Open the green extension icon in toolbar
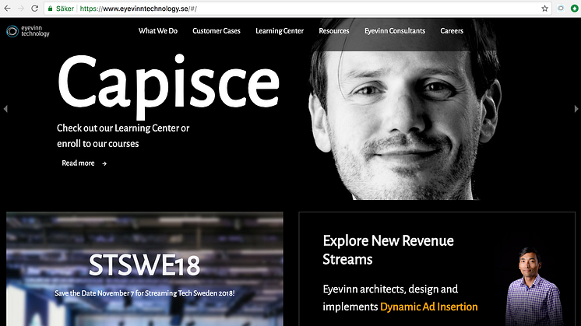 tap(574, 9)
